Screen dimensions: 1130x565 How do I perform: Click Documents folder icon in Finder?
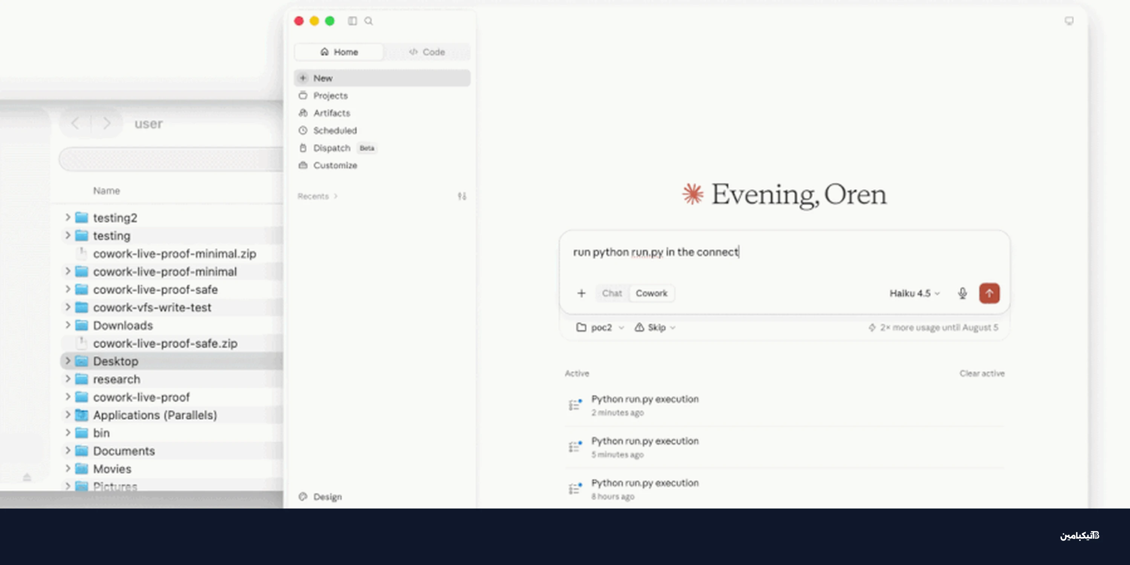click(x=82, y=451)
